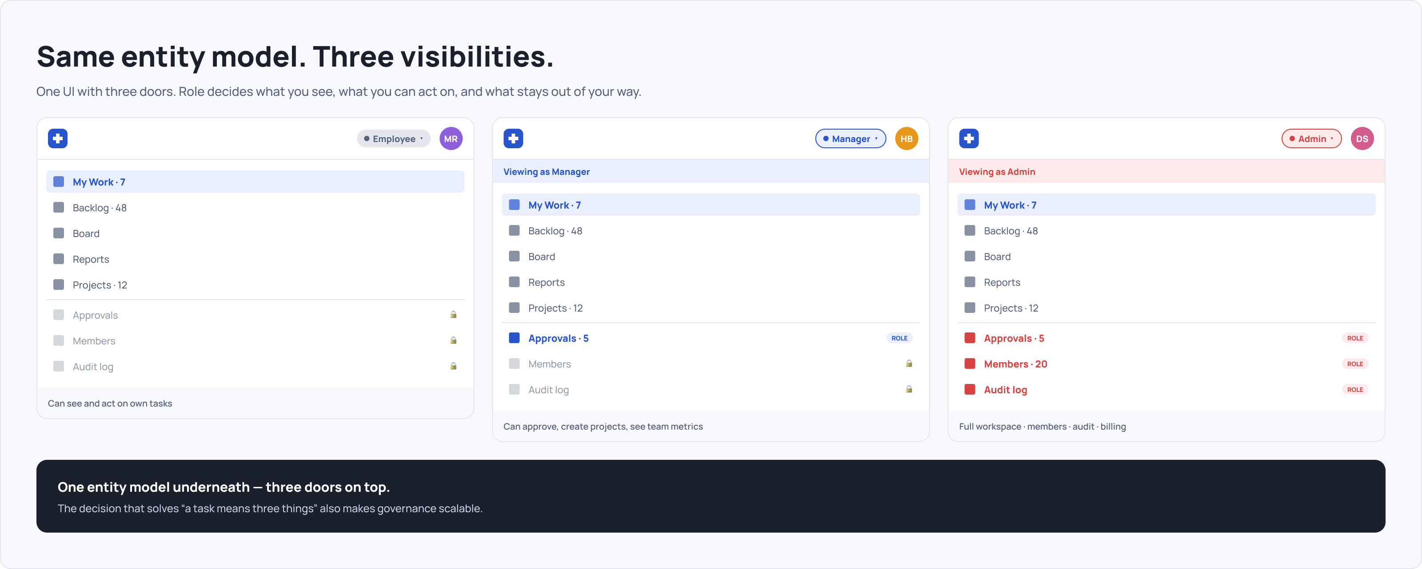This screenshot has height=569, width=1422.
Task: Open Approvals · 5 in Admin panel
Action: pyautogui.click(x=1166, y=338)
